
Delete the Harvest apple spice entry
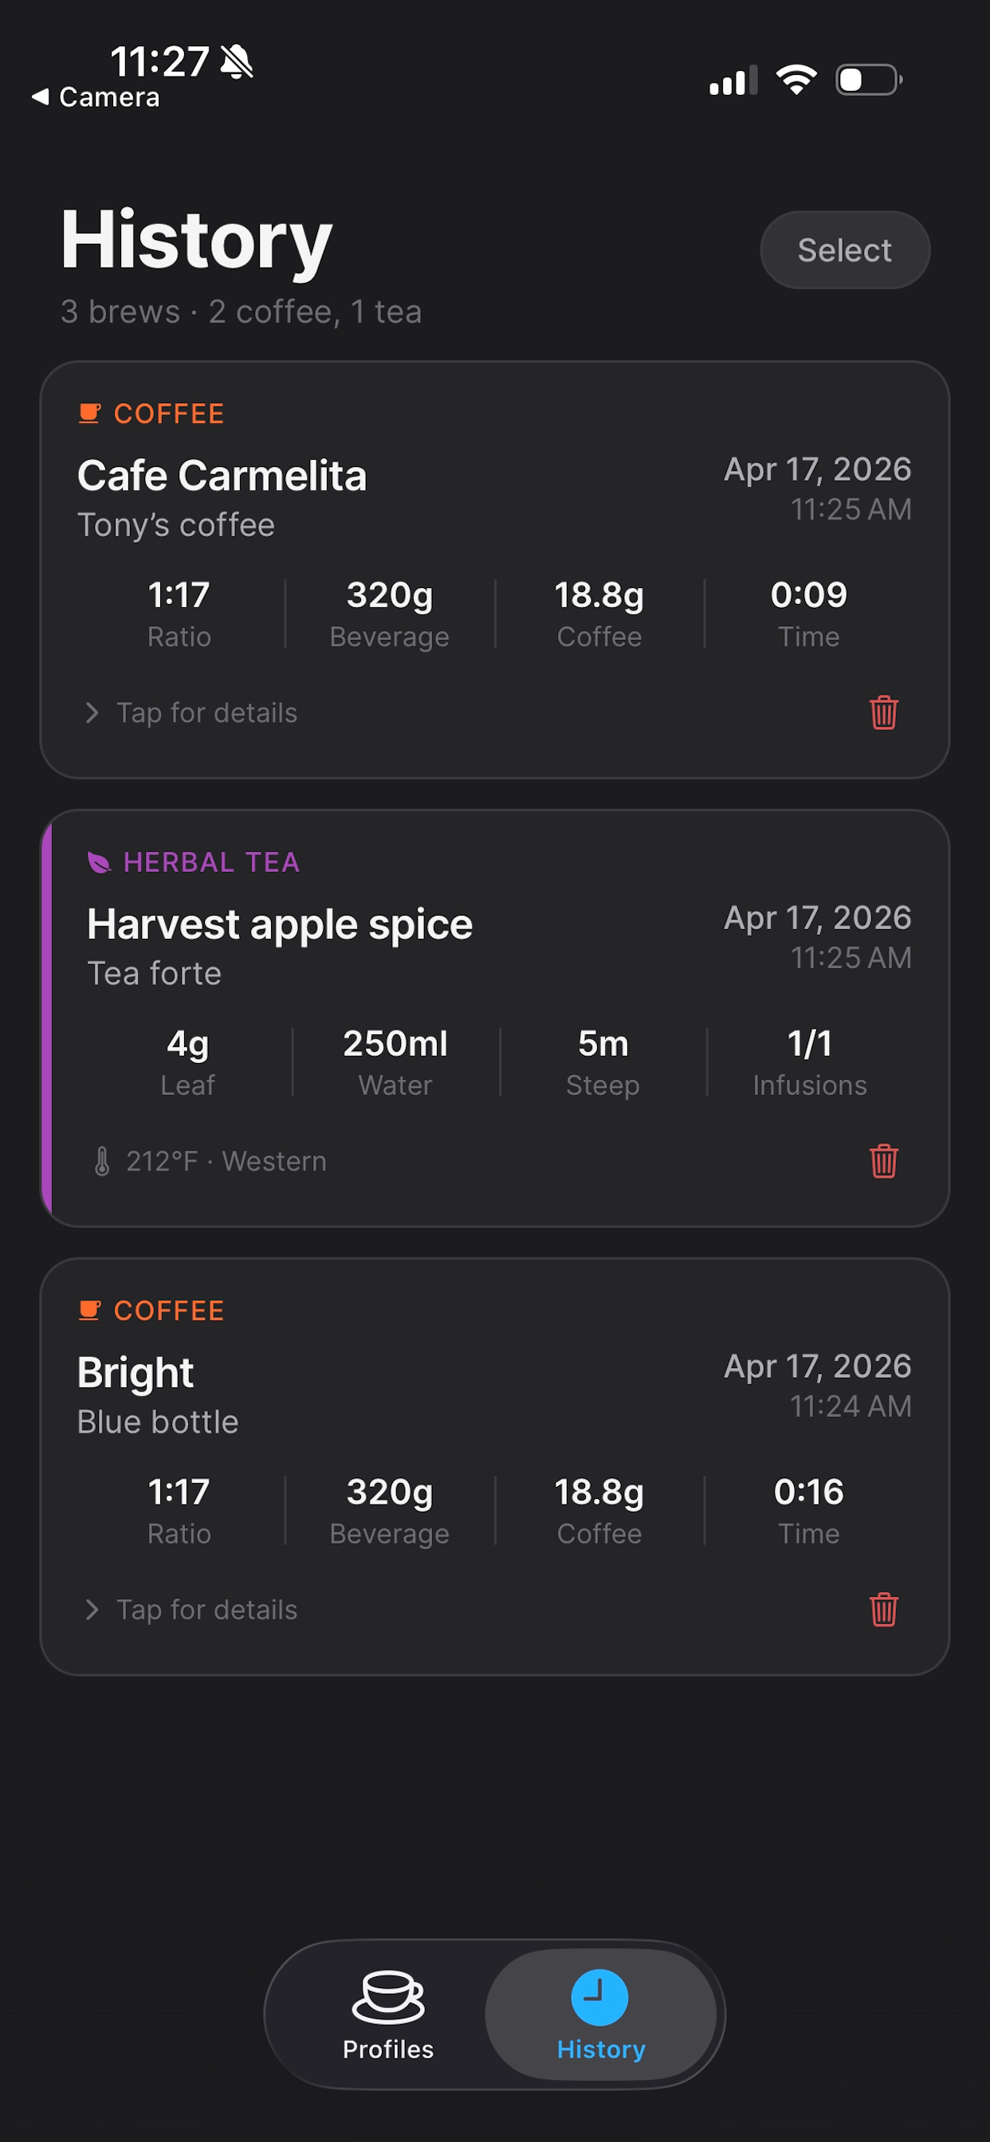(883, 1161)
